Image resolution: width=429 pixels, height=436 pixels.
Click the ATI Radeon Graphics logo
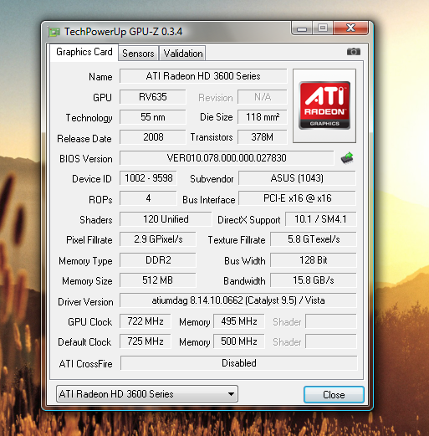(324, 105)
